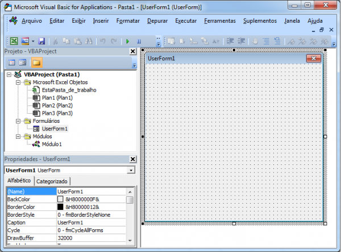
Task: Open the Módulo1 module icon
Action: coord(36,144)
